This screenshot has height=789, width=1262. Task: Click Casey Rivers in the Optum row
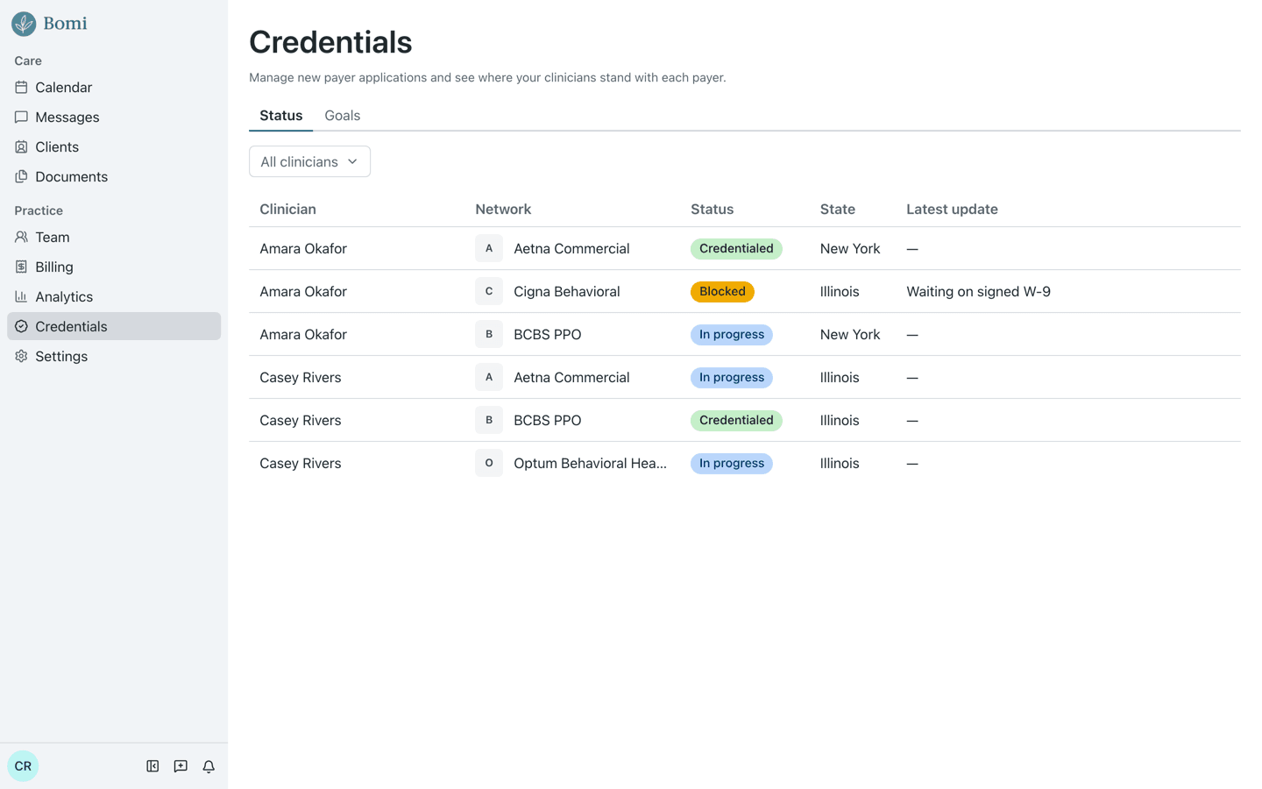tap(301, 464)
